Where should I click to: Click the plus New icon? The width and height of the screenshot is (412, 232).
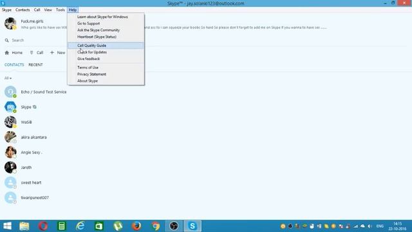[51, 53]
